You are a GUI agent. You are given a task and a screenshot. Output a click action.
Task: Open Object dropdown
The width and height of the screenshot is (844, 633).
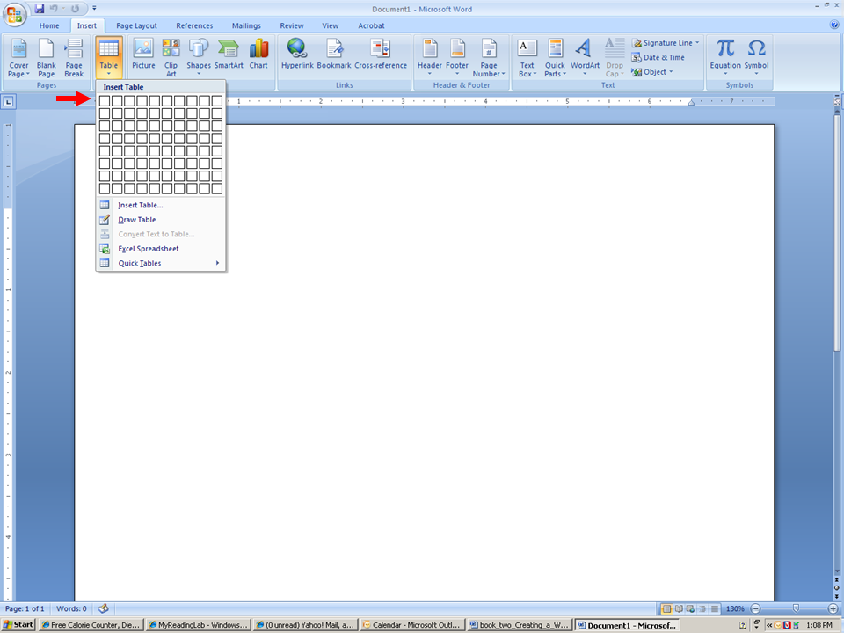point(652,72)
